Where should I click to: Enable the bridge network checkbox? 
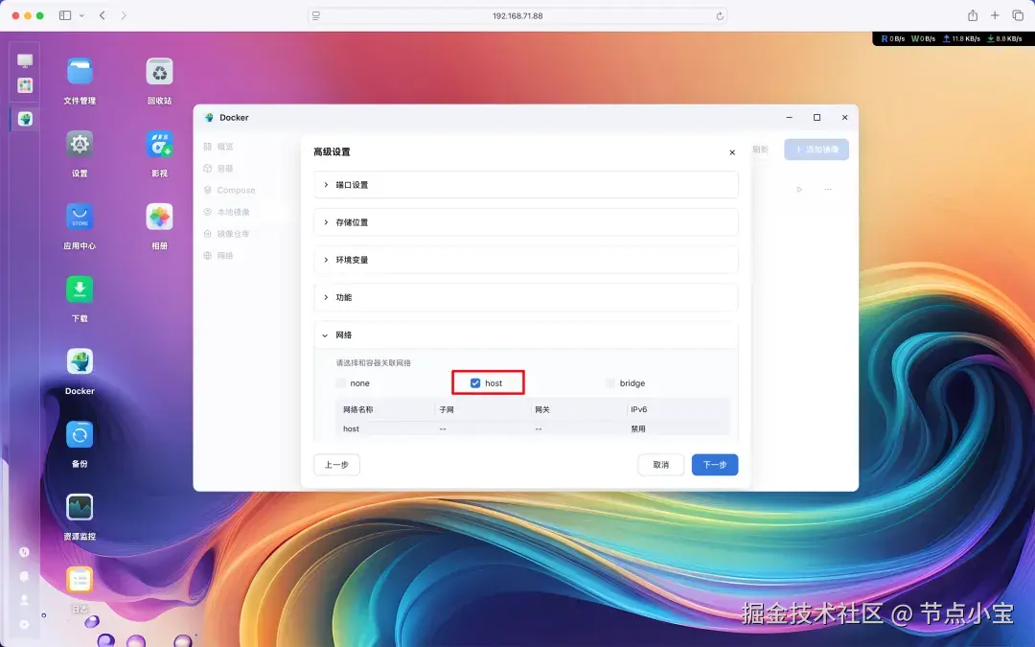pos(610,382)
